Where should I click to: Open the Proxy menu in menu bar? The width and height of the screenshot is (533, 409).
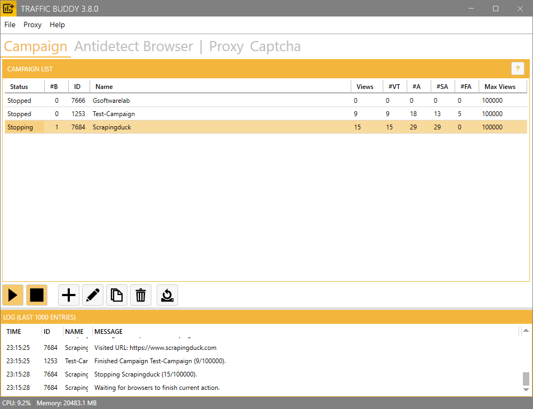click(x=33, y=24)
